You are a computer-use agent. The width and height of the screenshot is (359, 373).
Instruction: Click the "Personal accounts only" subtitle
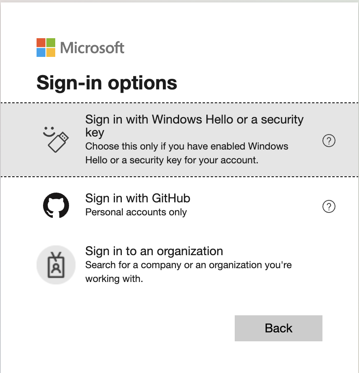point(136,212)
